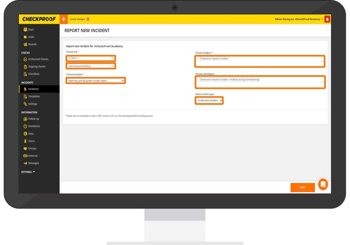This screenshot has width=350, height=245.
Task: Expand the SETTINGS section in sidebar
Action: point(28,172)
